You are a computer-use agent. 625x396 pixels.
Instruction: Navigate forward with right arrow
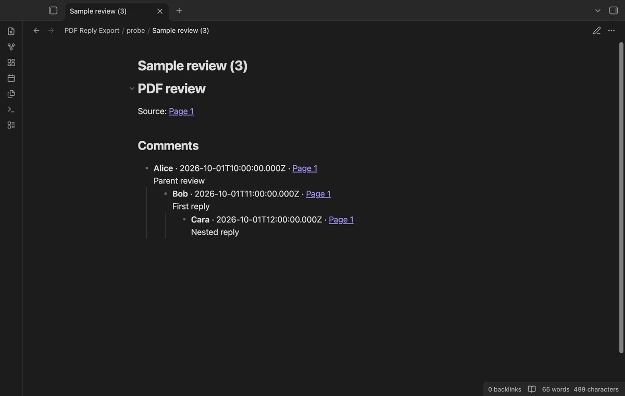tap(51, 30)
